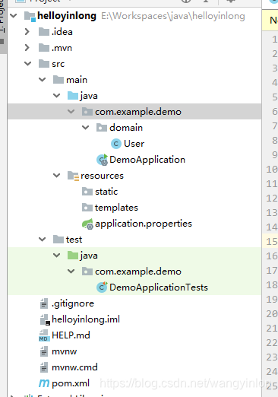Click the User class icon
The height and width of the screenshot is (397, 278).
pyautogui.click(x=116, y=144)
